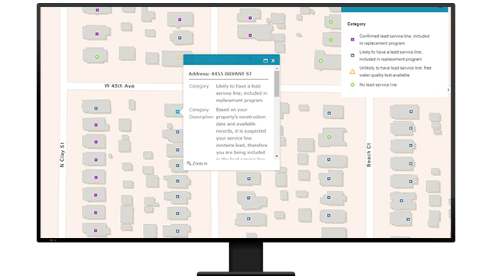The width and height of the screenshot is (492, 276).
Task: Click the popup scrollbar thumb
Action: 277,84
